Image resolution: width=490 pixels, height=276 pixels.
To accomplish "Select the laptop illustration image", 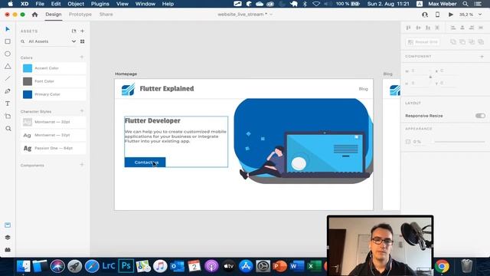I will coord(303,141).
